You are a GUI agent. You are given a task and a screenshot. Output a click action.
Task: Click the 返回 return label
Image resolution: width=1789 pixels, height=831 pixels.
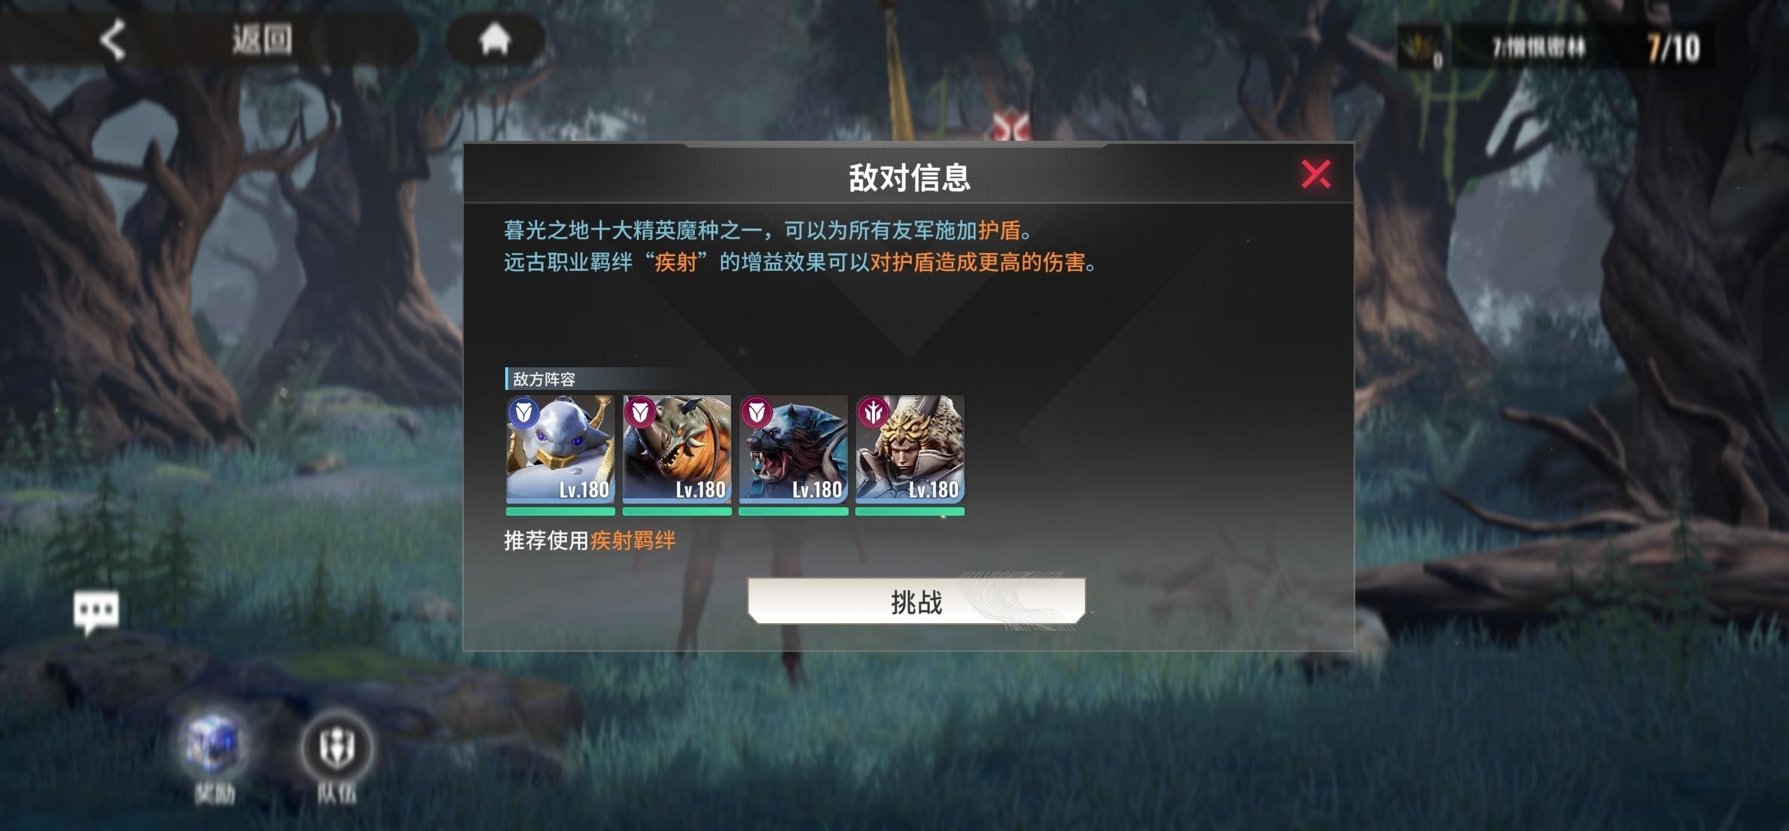[x=262, y=39]
